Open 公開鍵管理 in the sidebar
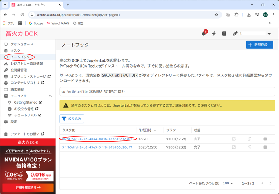 tap(18, 70)
